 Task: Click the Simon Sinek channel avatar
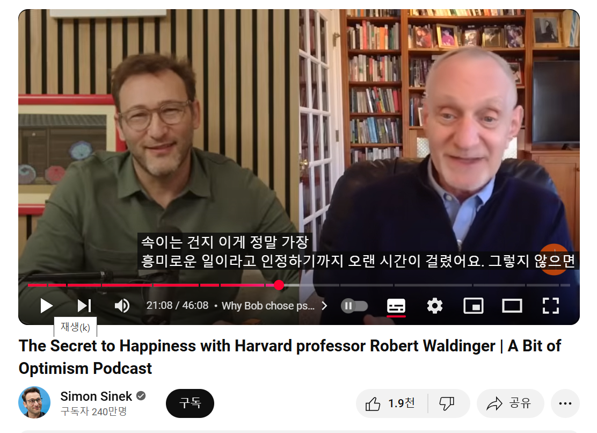34,402
